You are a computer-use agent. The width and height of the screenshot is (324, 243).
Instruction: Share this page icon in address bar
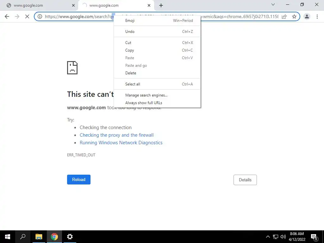(x=284, y=16)
